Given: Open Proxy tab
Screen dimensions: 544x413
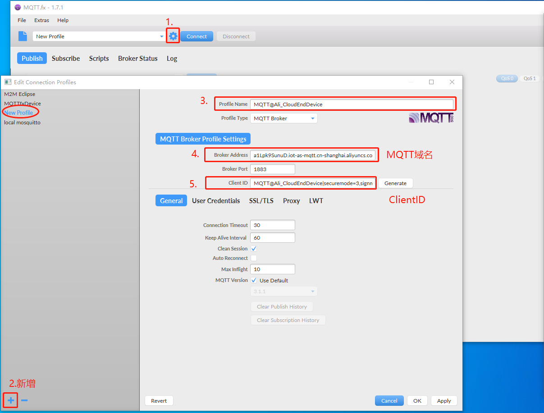Looking at the screenshot, I should [292, 201].
